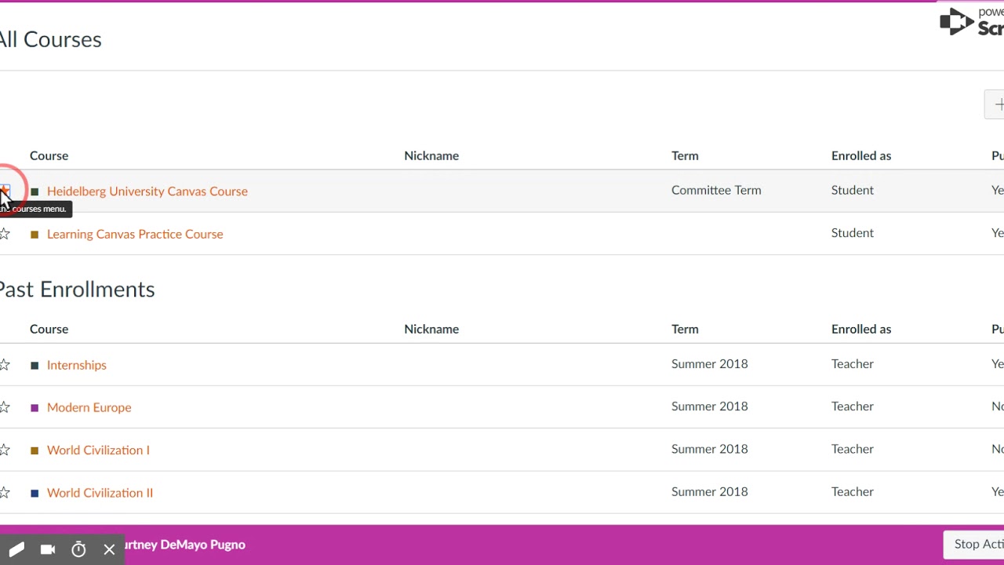Click the dark teal square beside Internships
Image resolution: width=1004 pixels, height=565 pixels.
click(x=35, y=365)
